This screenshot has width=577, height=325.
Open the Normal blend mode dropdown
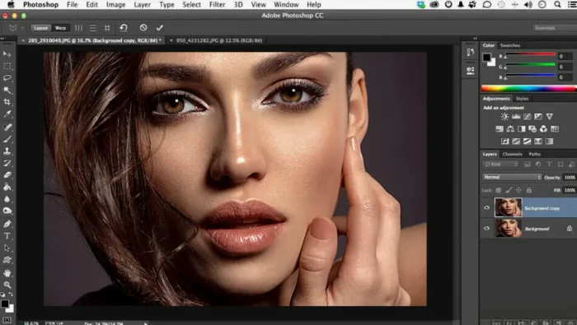point(512,177)
